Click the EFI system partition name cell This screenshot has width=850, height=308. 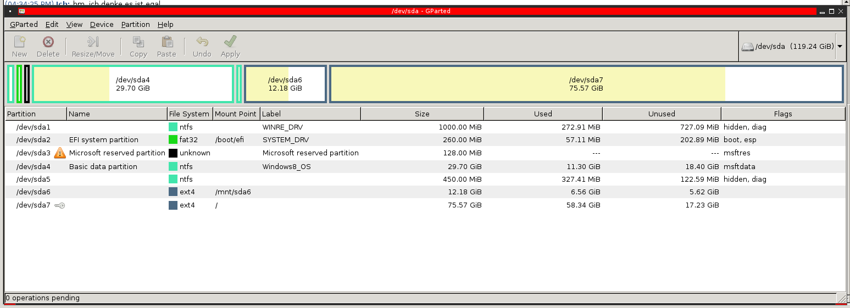pos(104,140)
